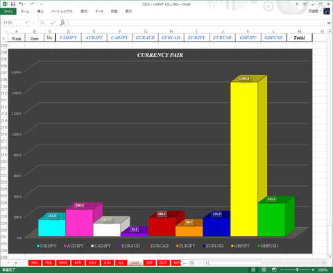
Task: Open the Customize Quick Access Toolbar arrow
Action: click(x=42, y=4)
